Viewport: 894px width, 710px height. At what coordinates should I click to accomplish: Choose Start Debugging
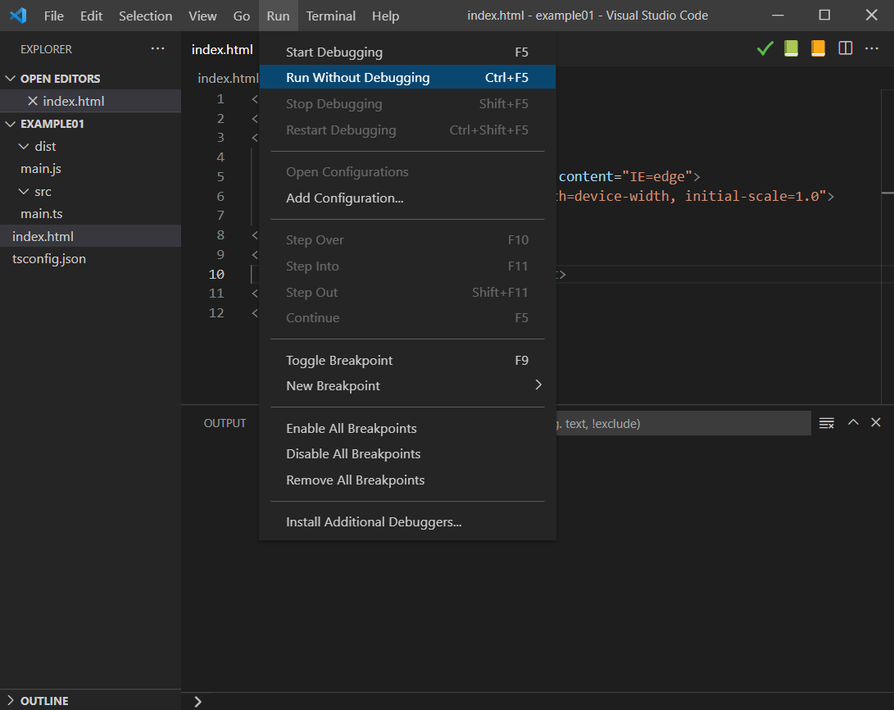[x=407, y=52]
